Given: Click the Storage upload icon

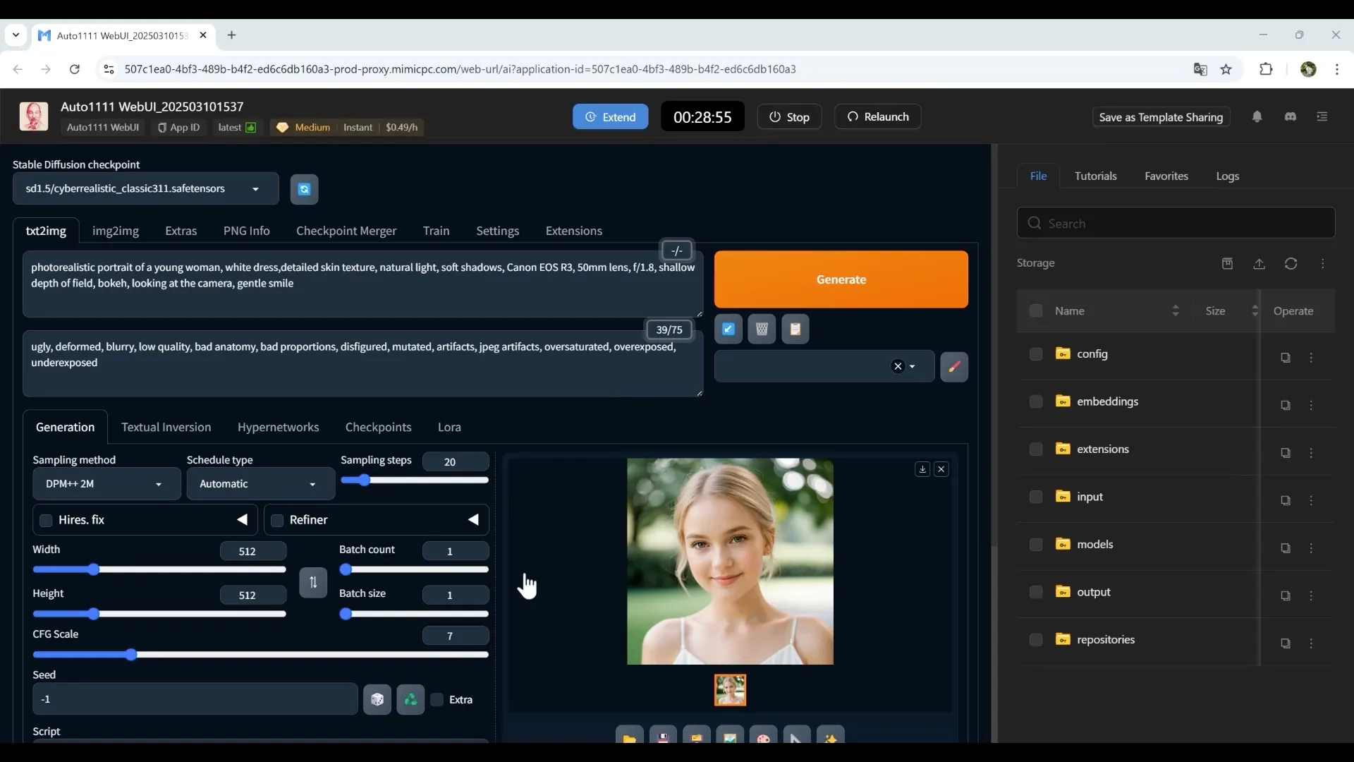Looking at the screenshot, I should point(1259,263).
